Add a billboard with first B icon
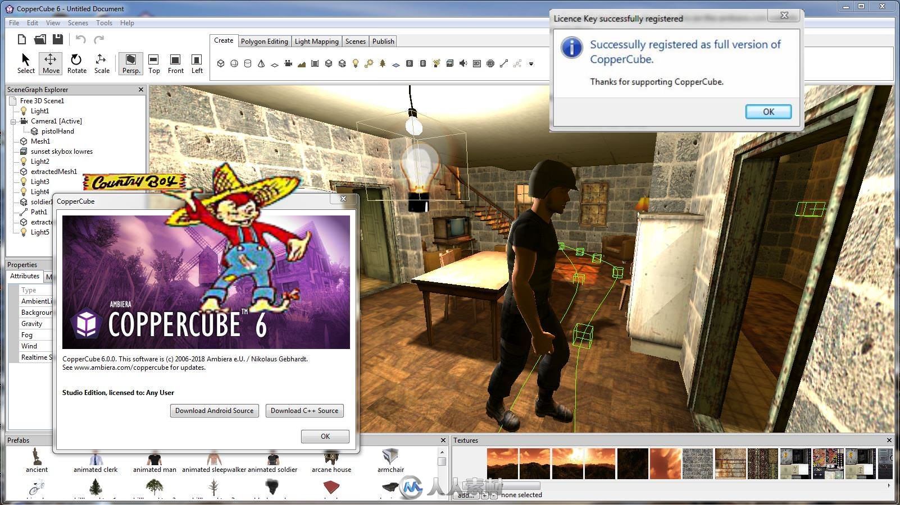Viewport: 900px width, 505px height. coord(410,63)
